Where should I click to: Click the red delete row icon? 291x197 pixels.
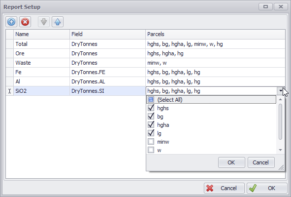(25, 22)
